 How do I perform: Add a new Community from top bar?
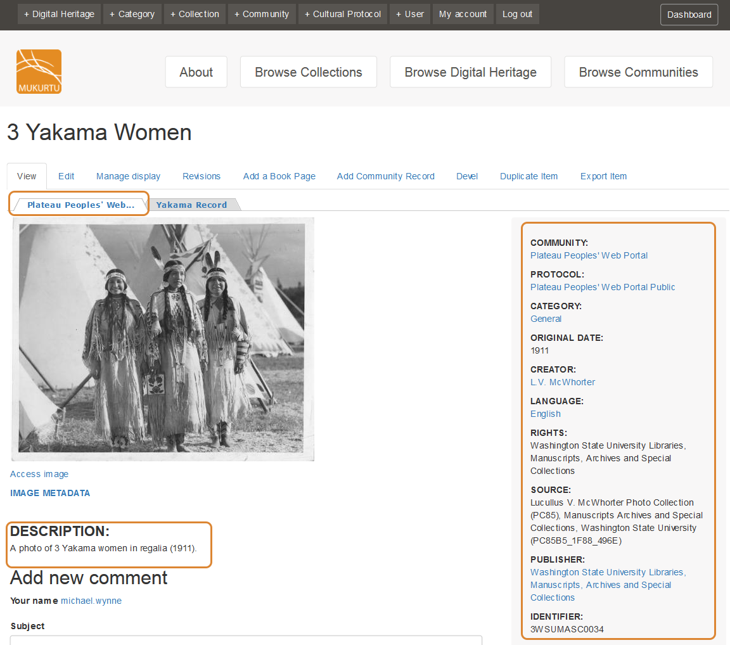pyautogui.click(x=262, y=14)
